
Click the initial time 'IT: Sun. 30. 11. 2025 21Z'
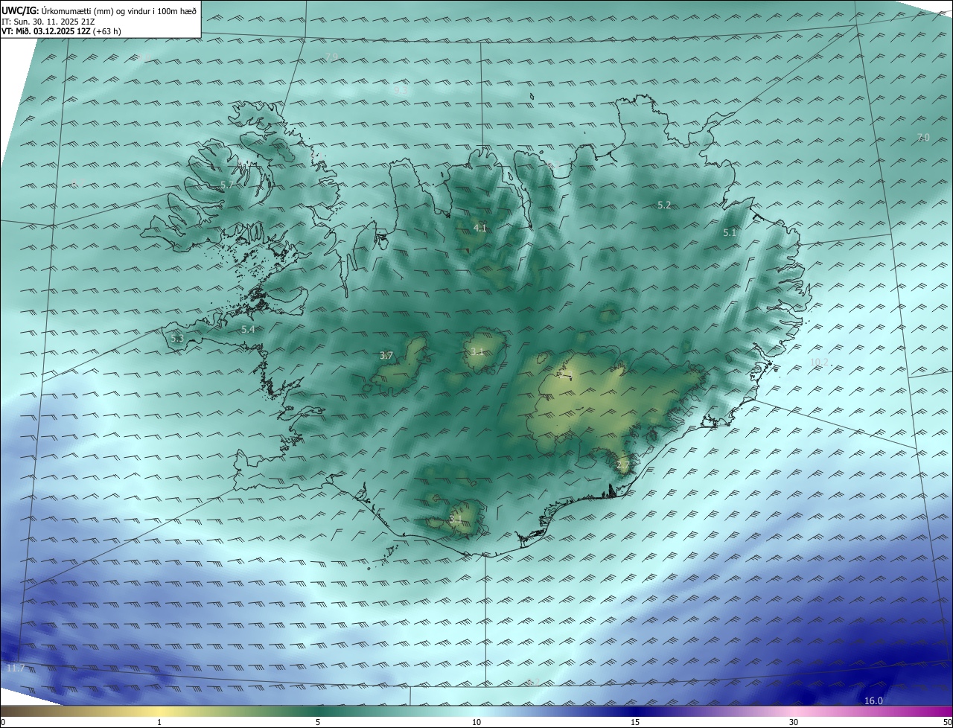point(48,21)
